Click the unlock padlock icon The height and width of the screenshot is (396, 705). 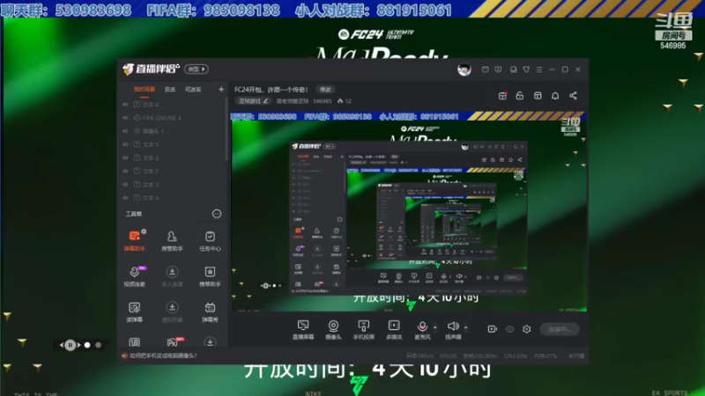pyautogui.click(x=520, y=96)
